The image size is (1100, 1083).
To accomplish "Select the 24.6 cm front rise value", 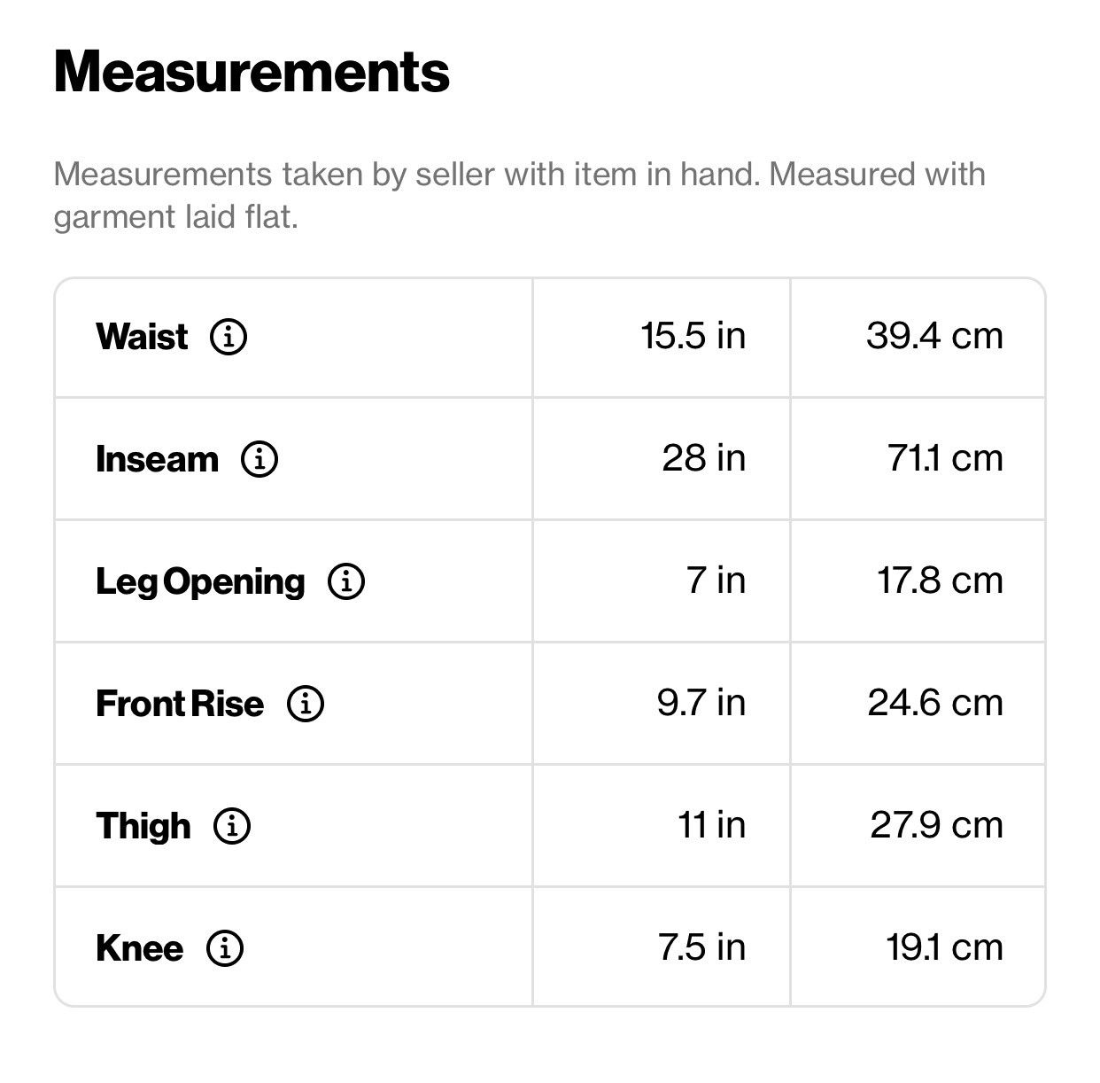I will point(935,703).
